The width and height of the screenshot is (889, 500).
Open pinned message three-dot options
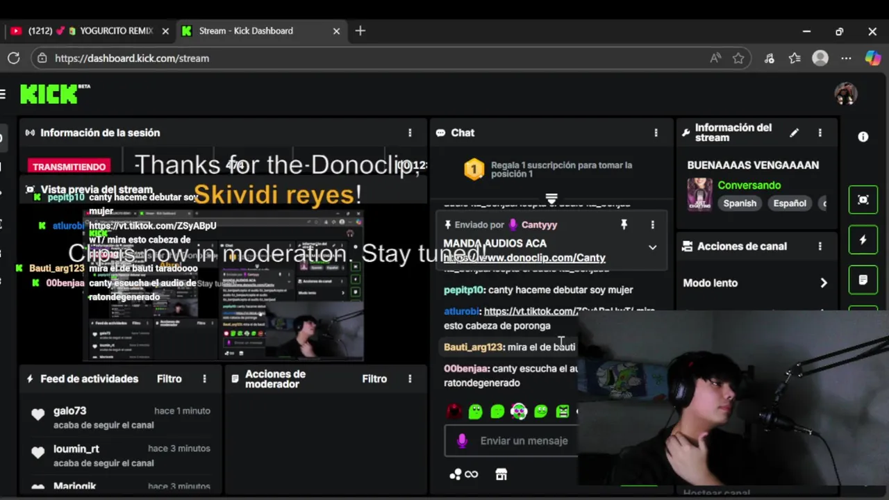pos(652,224)
